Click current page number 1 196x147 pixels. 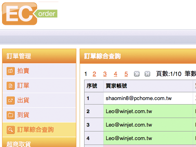(86, 74)
